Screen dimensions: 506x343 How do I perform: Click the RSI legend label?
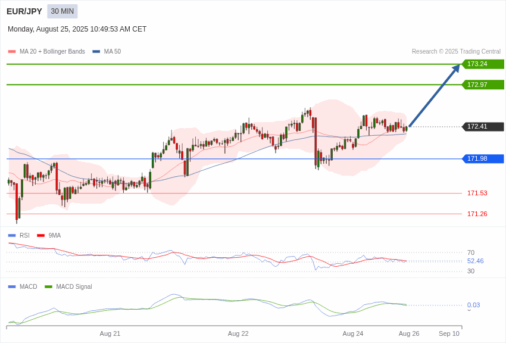tap(24, 236)
